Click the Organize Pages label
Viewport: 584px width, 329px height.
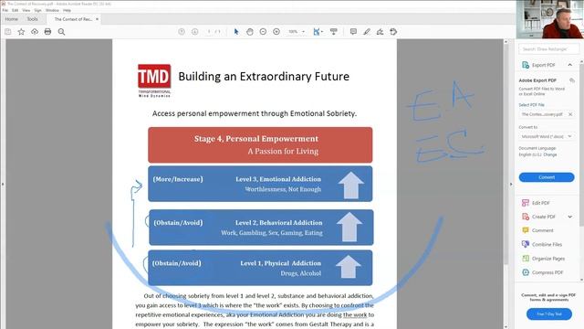[548, 258]
